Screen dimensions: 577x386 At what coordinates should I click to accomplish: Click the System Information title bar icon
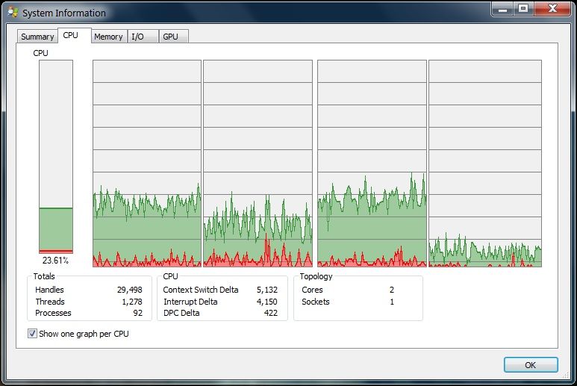(x=13, y=13)
